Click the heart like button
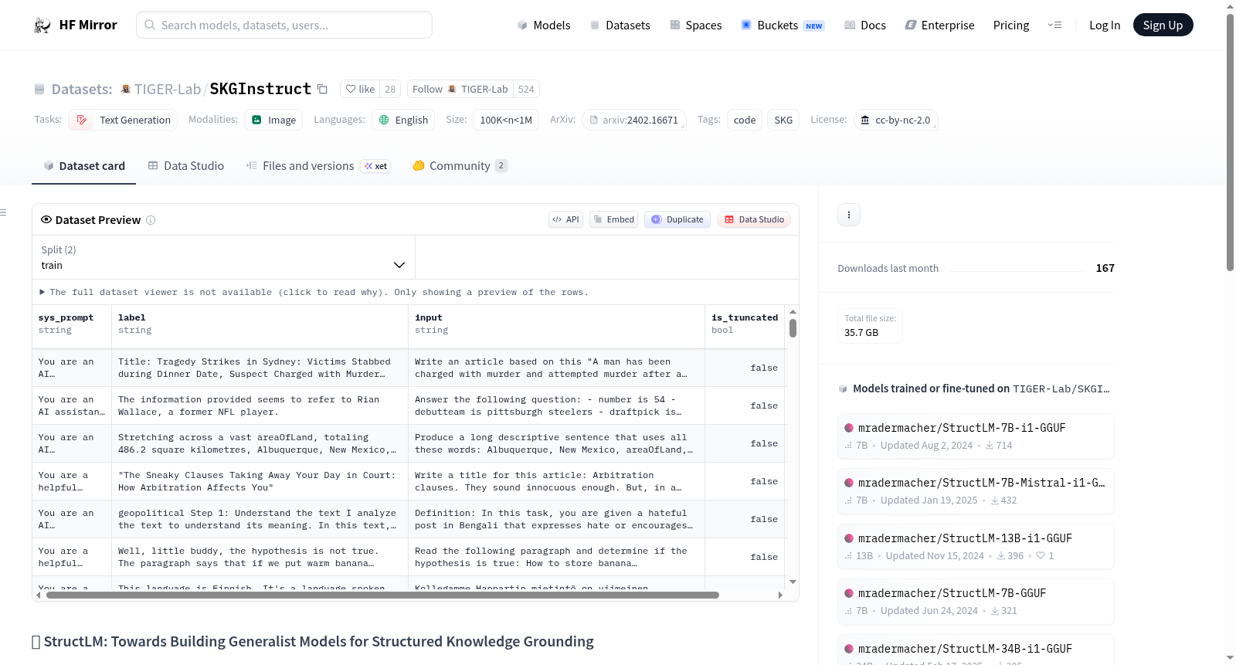The width and height of the screenshot is (1236, 665). coord(359,89)
